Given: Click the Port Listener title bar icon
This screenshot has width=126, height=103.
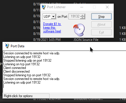Looking at the screenshot, I should point(43,7).
